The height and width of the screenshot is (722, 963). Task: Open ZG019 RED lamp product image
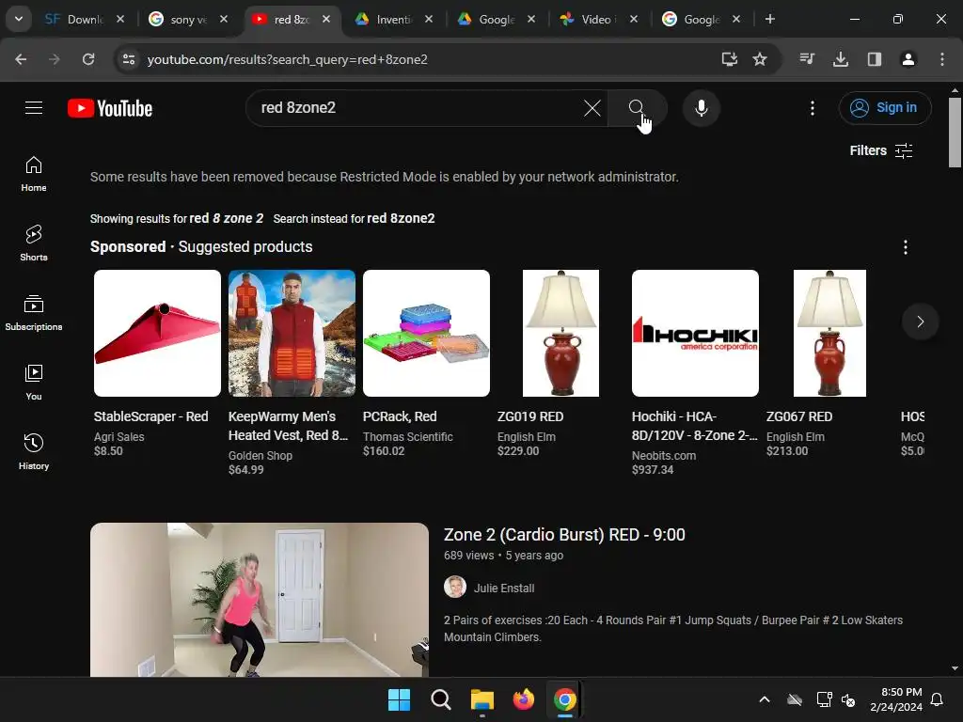(x=560, y=334)
